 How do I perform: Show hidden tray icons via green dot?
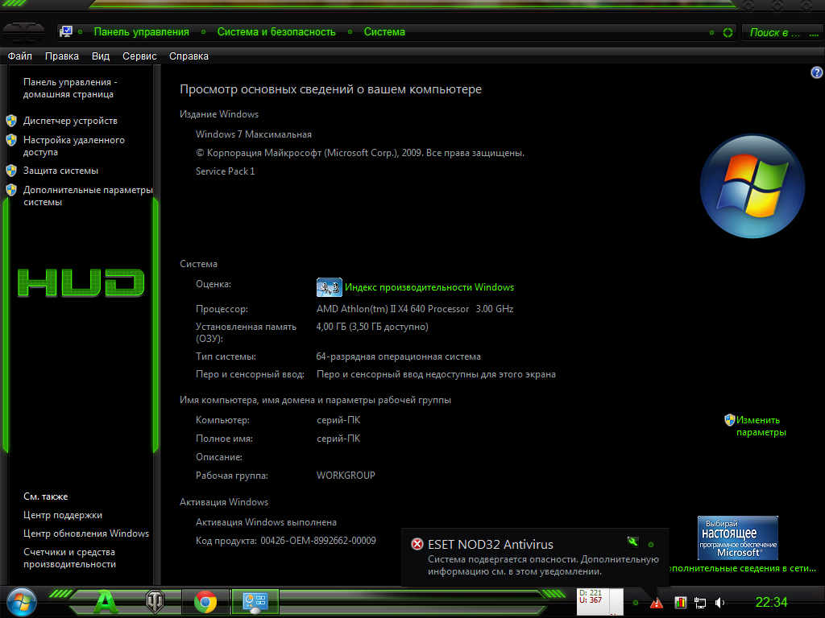636,603
